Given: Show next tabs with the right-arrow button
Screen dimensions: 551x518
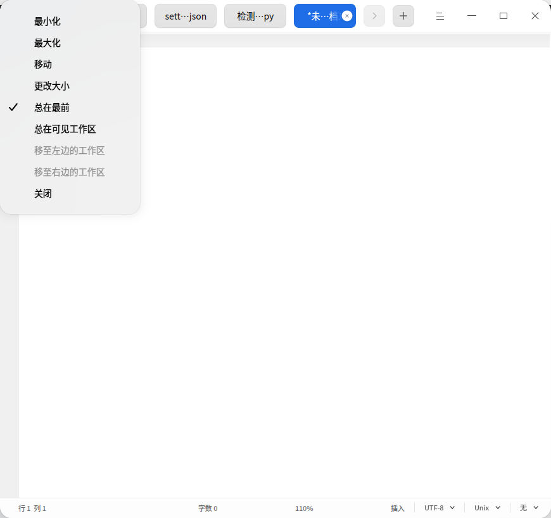Looking at the screenshot, I should click(374, 16).
